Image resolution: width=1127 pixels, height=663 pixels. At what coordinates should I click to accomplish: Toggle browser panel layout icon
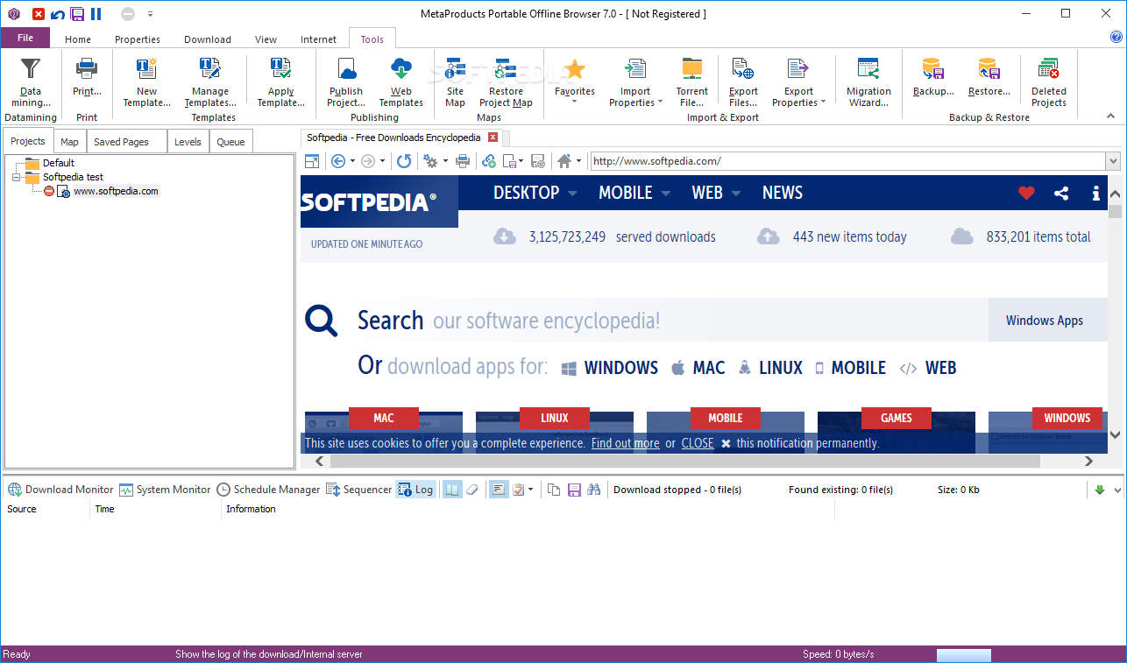pyautogui.click(x=311, y=161)
